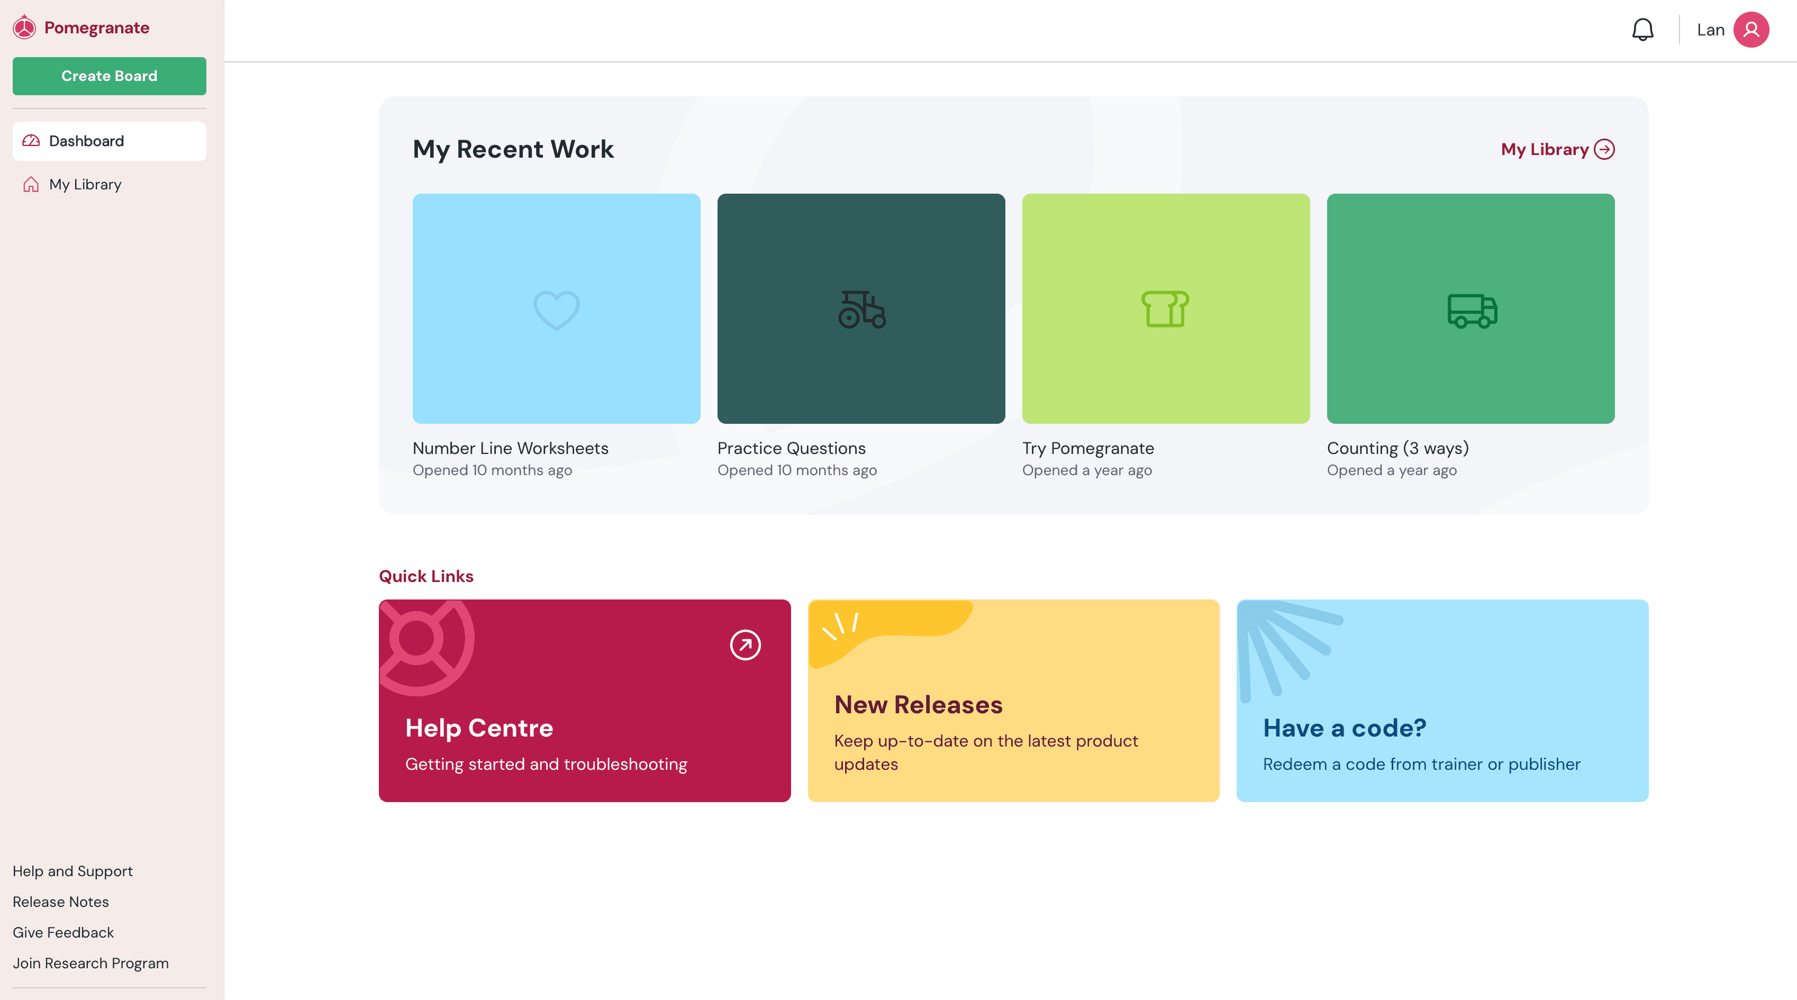Open the Try Pomegranate thumbnail
This screenshot has height=1000, width=1797.
[x=1166, y=308]
